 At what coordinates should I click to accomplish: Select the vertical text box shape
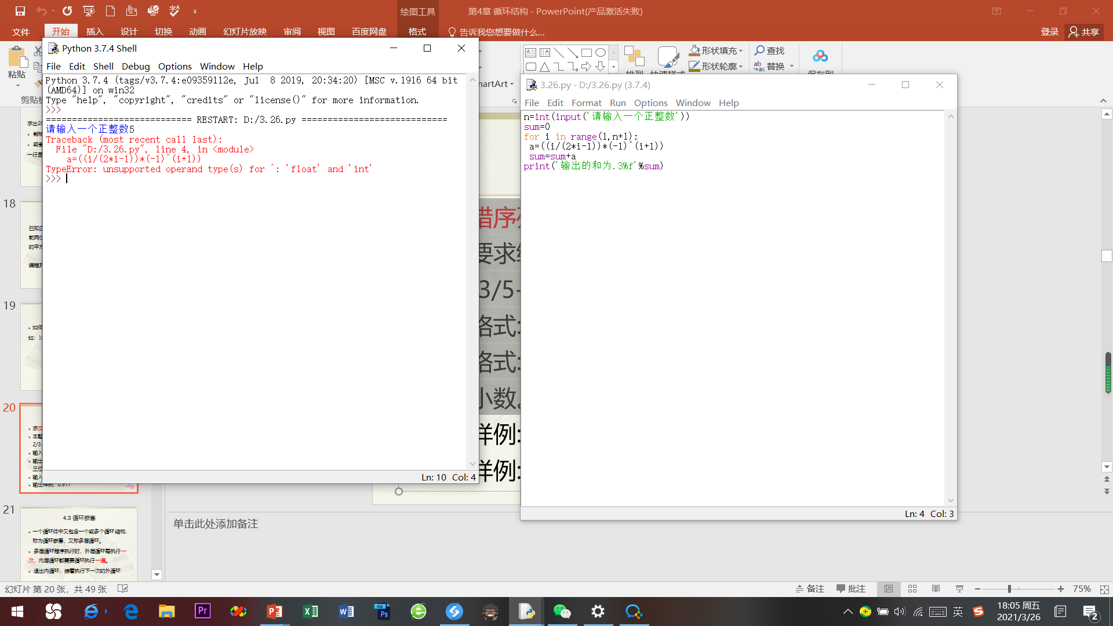coord(545,53)
